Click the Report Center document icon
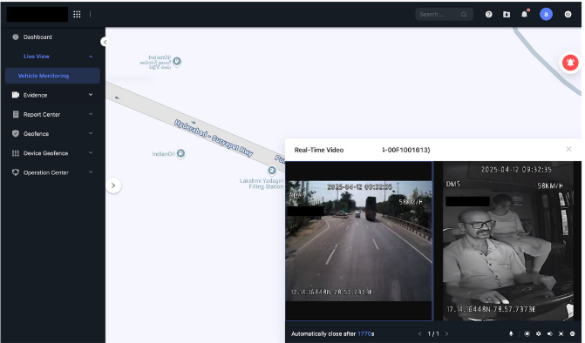This screenshot has width=585, height=343. tap(16, 114)
